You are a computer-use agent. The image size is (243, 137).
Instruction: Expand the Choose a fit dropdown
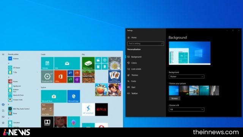(186, 110)
